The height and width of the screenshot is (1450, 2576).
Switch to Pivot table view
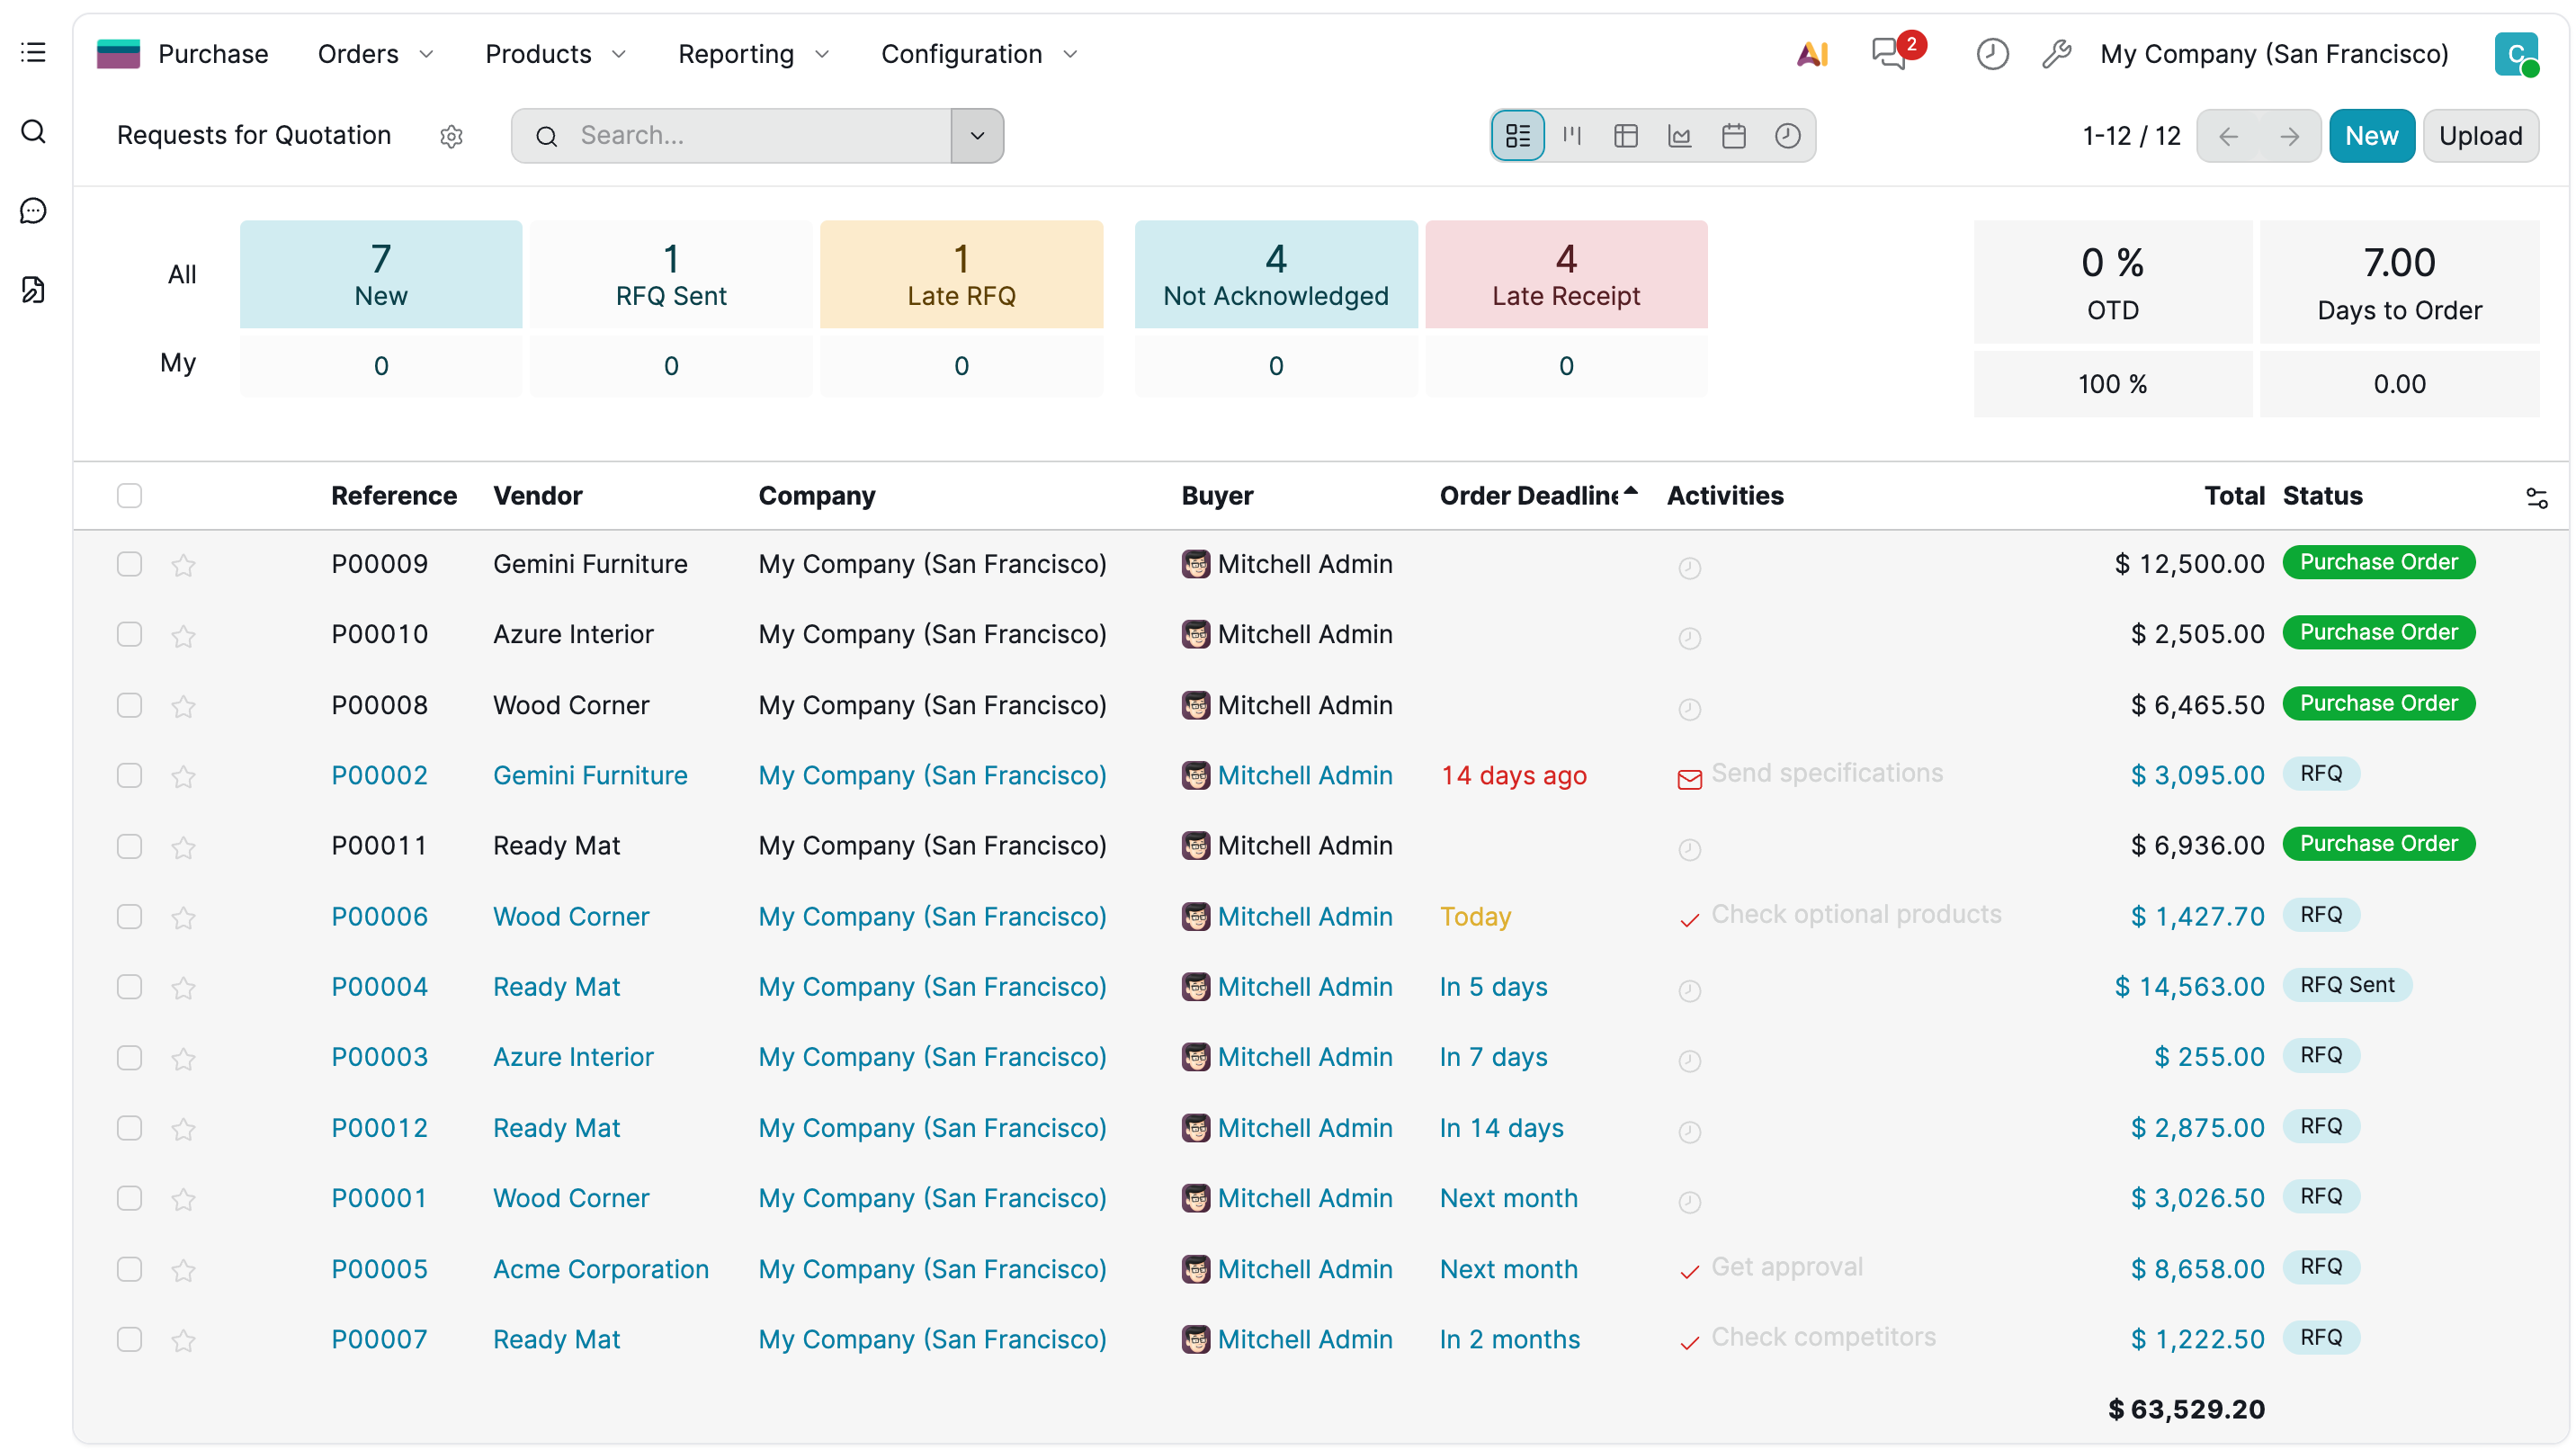1626,135
